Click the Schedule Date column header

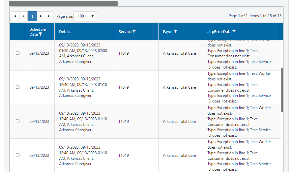[x=38, y=32]
